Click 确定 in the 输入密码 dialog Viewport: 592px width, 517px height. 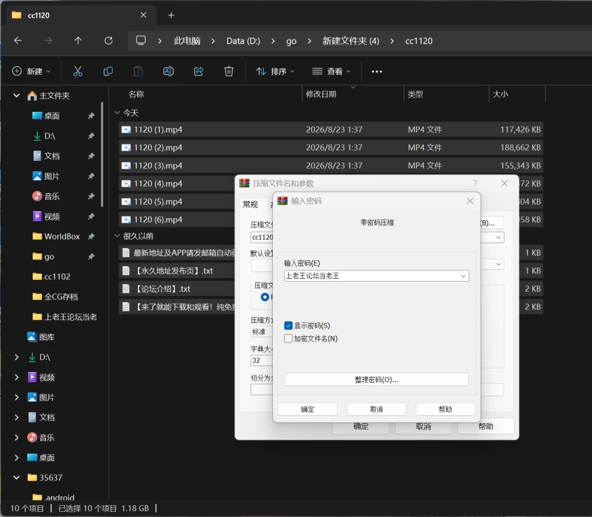(307, 409)
